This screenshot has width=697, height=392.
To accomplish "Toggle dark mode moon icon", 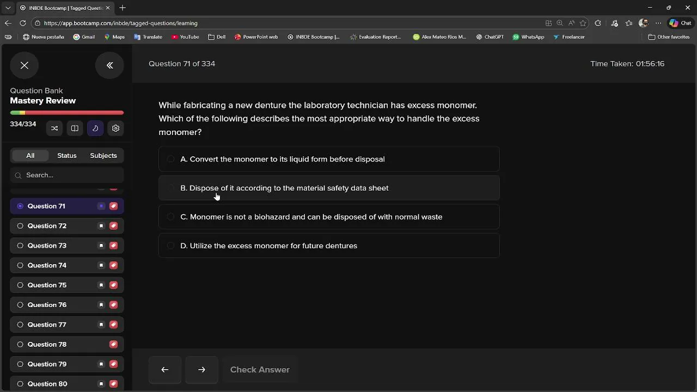I will pyautogui.click(x=95, y=128).
